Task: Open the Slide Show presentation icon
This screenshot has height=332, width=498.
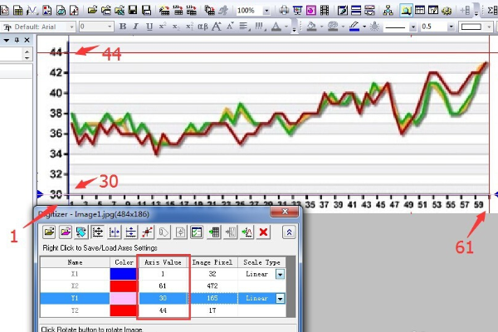Action: click(297, 10)
